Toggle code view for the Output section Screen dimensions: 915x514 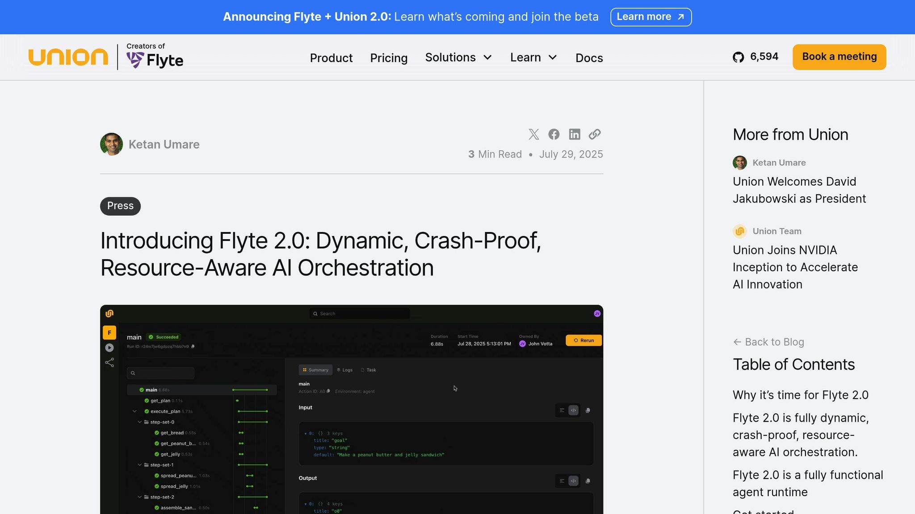click(x=573, y=481)
